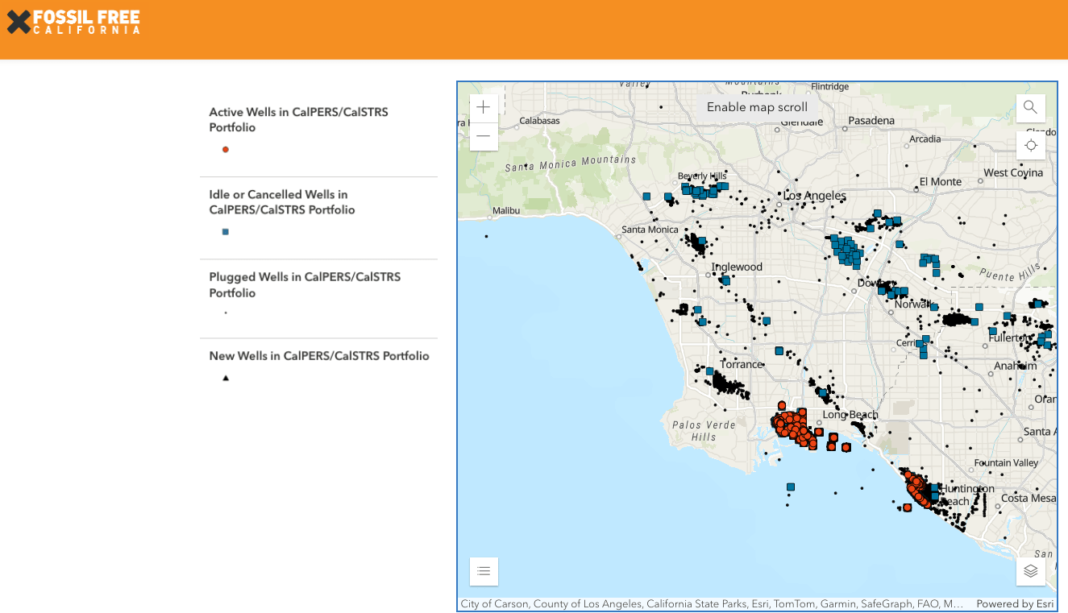The height and width of the screenshot is (613, 1068).
Task: Click Arcadia label on map
Action: pos(925,139)
